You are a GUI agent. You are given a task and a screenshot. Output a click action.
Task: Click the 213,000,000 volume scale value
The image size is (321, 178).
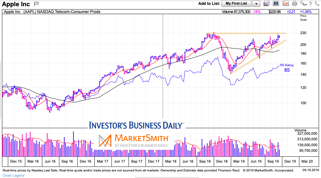coord(307,139)
